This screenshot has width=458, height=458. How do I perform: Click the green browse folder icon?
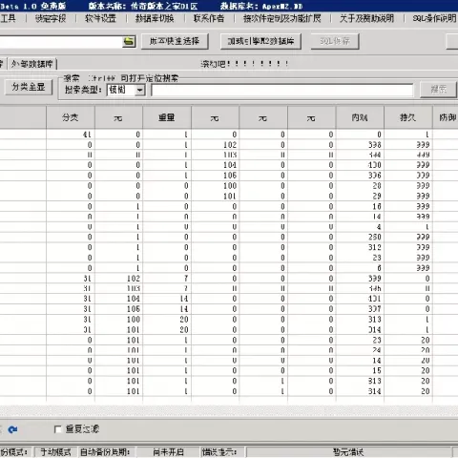129,42
